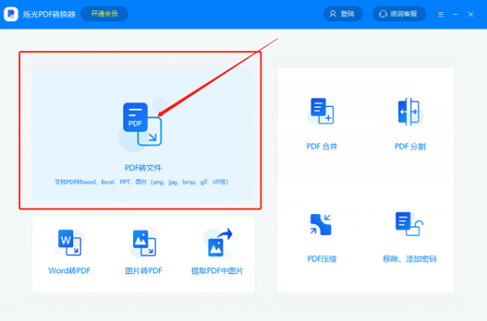
Task: Open the PDF 合并 merge icon
Action: [x=322, y=111]
